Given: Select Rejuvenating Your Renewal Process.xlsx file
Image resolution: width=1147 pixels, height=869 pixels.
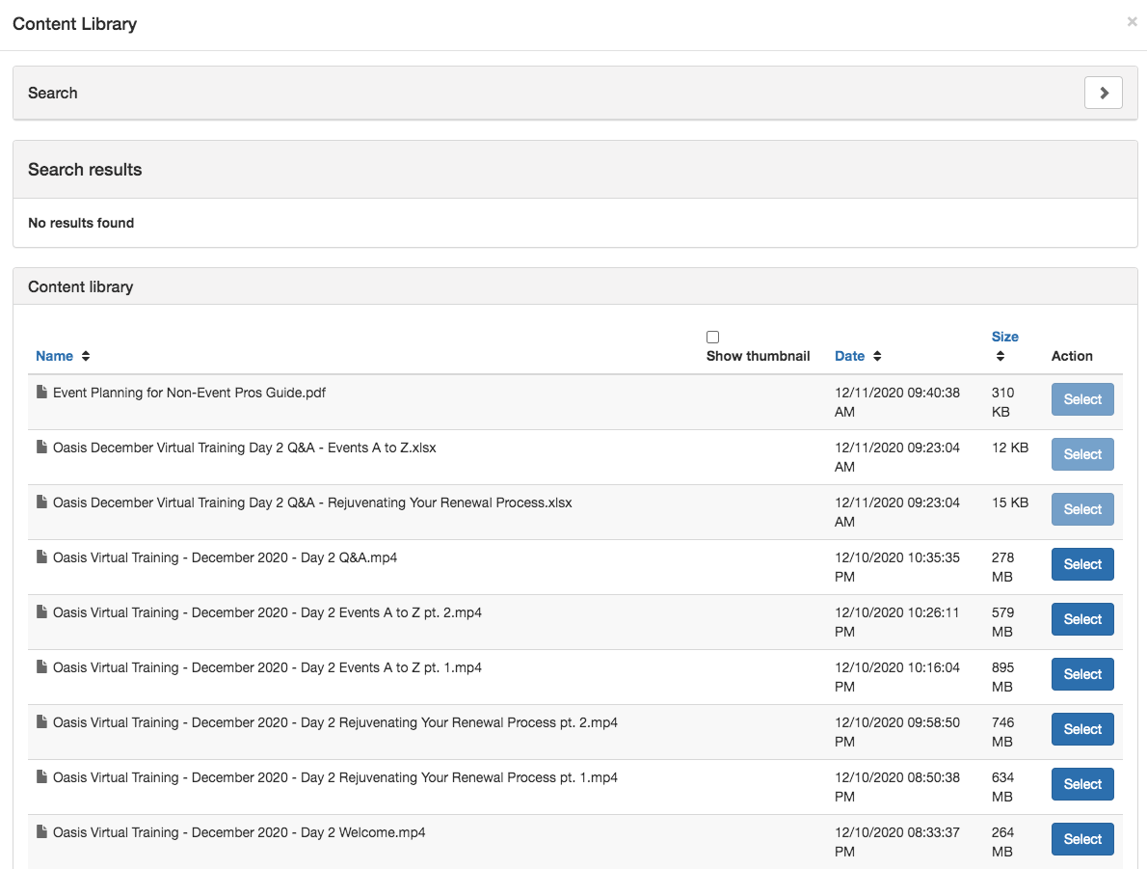Looking at the screenshot, I should pos(1081,509).
